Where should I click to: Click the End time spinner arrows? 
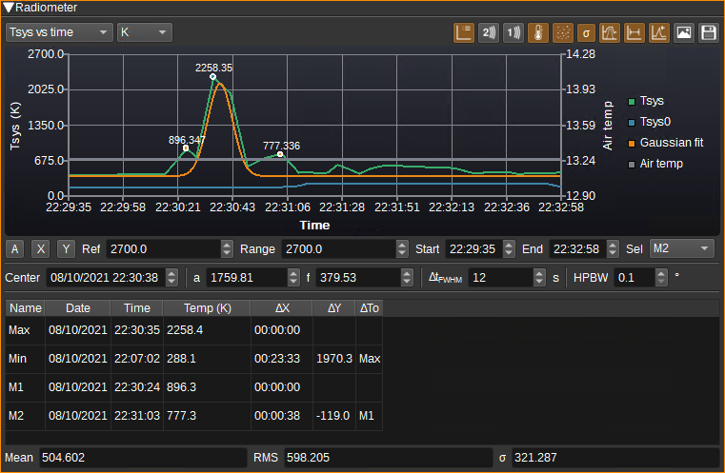(x=613, y=249)
